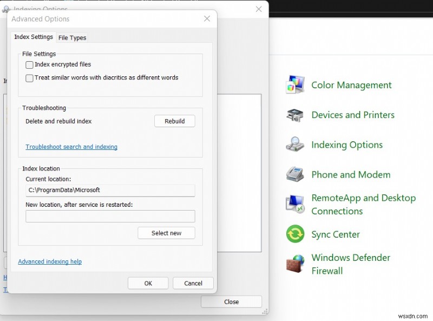The height and width of the screenshot is (321, 433).
Task: Confirm changes with OK
Action: pos(148,283)
